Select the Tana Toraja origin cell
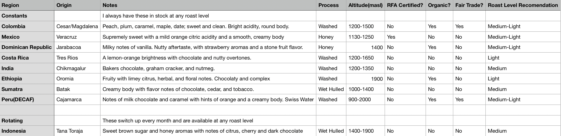561x136 pixels. coord(77,131)
